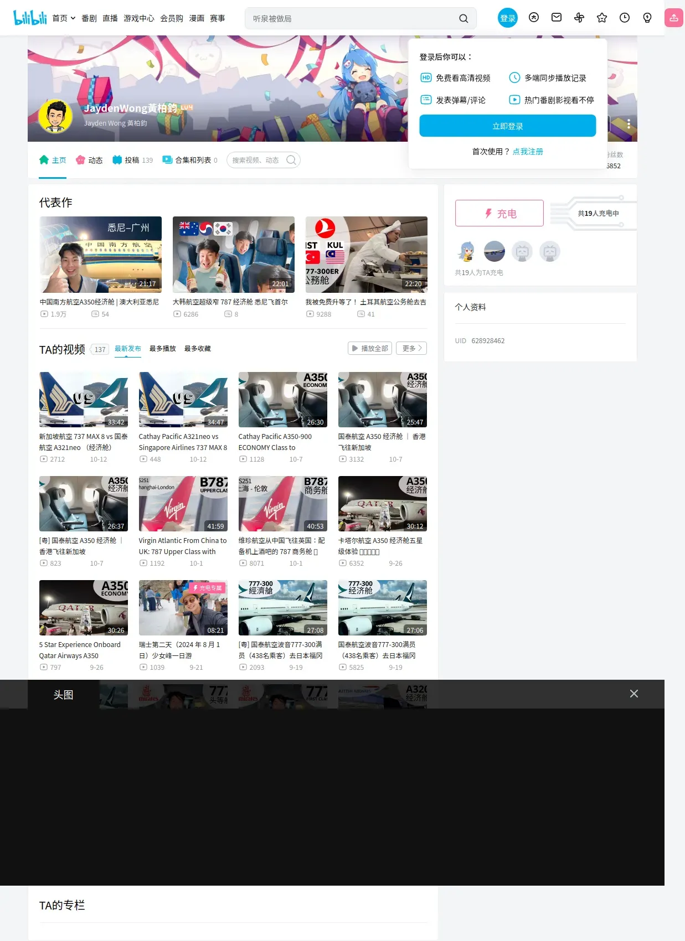Open 会员购 in the navbar
This screenshot has width=685, height=941.
click(172, 18)
